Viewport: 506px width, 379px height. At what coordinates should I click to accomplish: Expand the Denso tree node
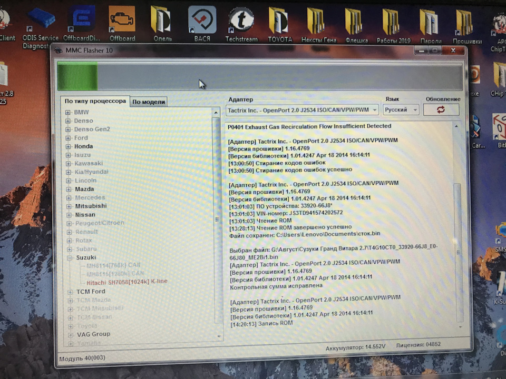(x=68, y=121)
